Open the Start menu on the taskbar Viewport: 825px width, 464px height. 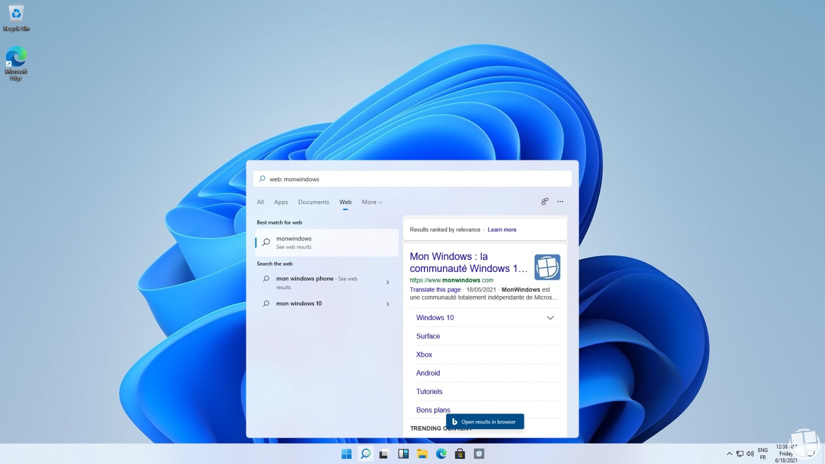pyautogui.click(x=346, y=453)
